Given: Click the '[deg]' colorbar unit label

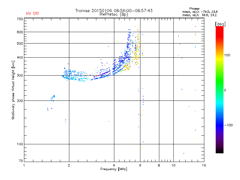Looking at the screenshot, I should pos(220,24).
